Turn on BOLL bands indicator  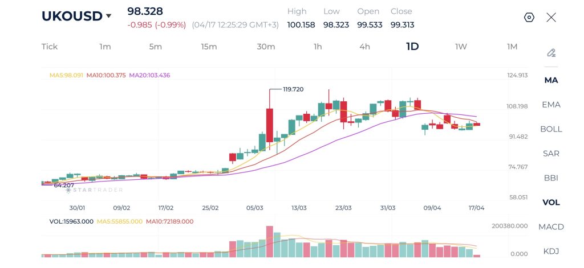pyautogui.click(x=551, y=129)
